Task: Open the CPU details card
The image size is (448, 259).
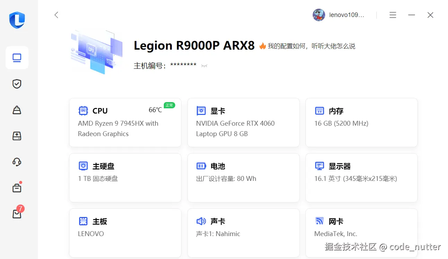Action: pyautogui.click(x=125, y=123)
